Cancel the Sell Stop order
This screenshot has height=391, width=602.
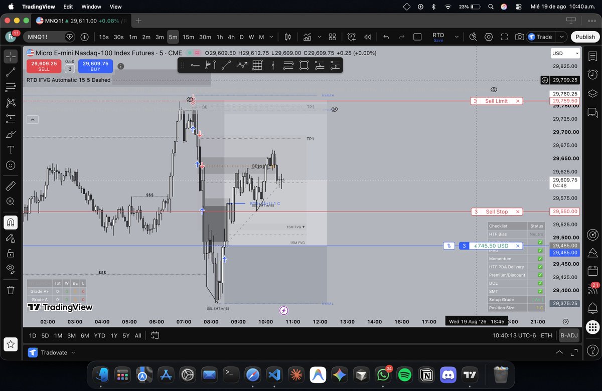pyautogui.click(x=518, y=212)
